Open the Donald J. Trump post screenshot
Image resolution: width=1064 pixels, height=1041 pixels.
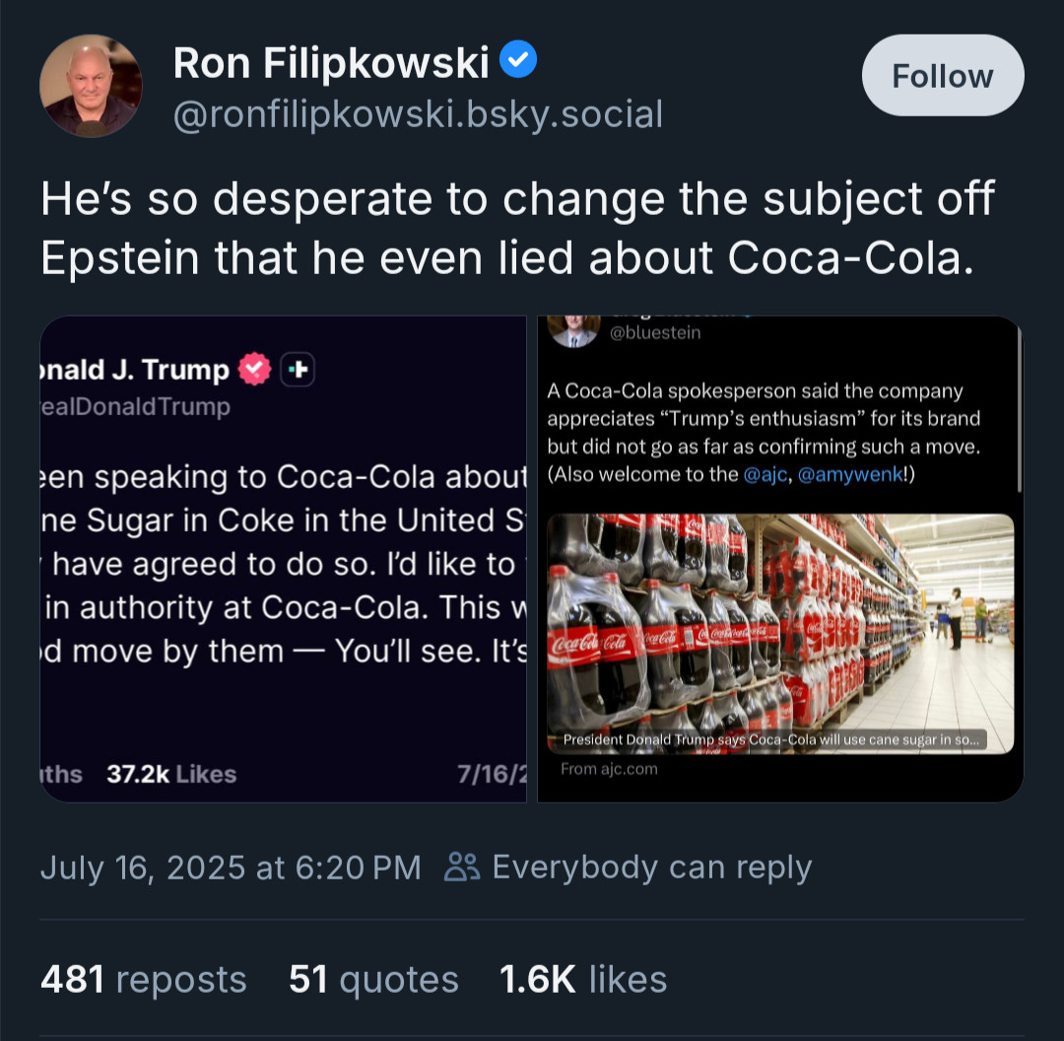coord(284,559)
